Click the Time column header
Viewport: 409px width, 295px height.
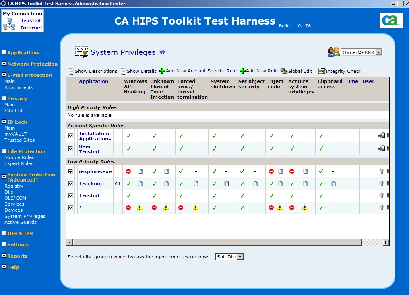tap(352, 81)
